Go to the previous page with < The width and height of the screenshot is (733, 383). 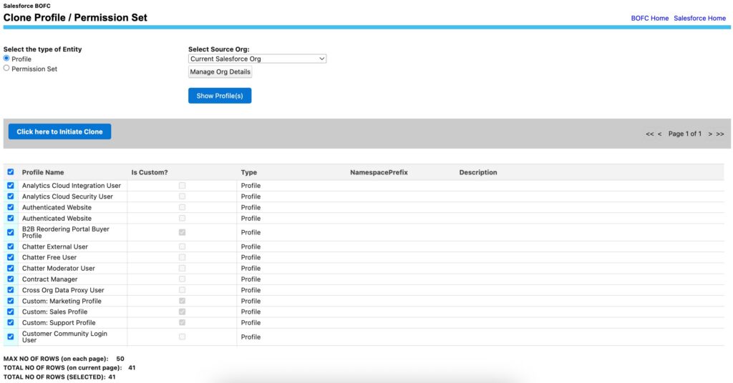tap(659, 134)
